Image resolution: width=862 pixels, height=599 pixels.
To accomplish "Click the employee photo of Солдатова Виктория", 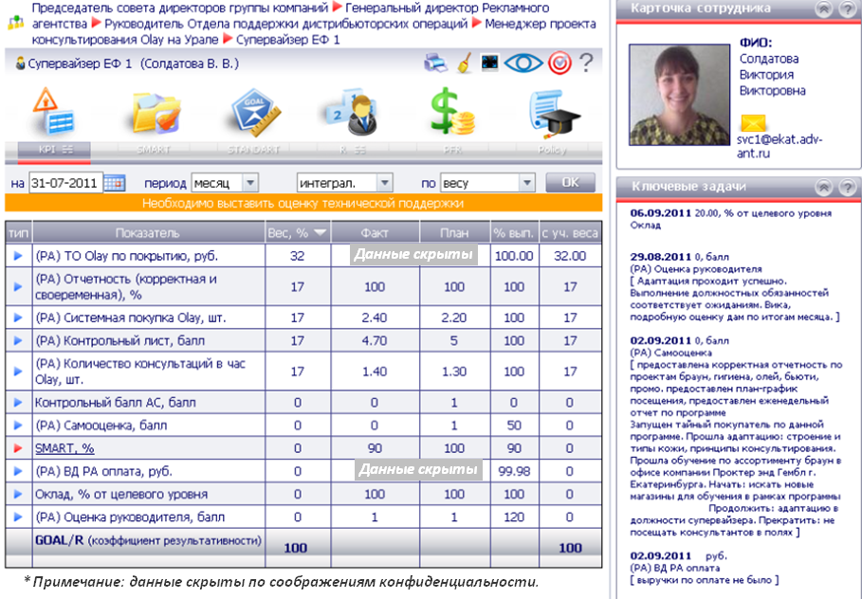I will pos(680,95).
